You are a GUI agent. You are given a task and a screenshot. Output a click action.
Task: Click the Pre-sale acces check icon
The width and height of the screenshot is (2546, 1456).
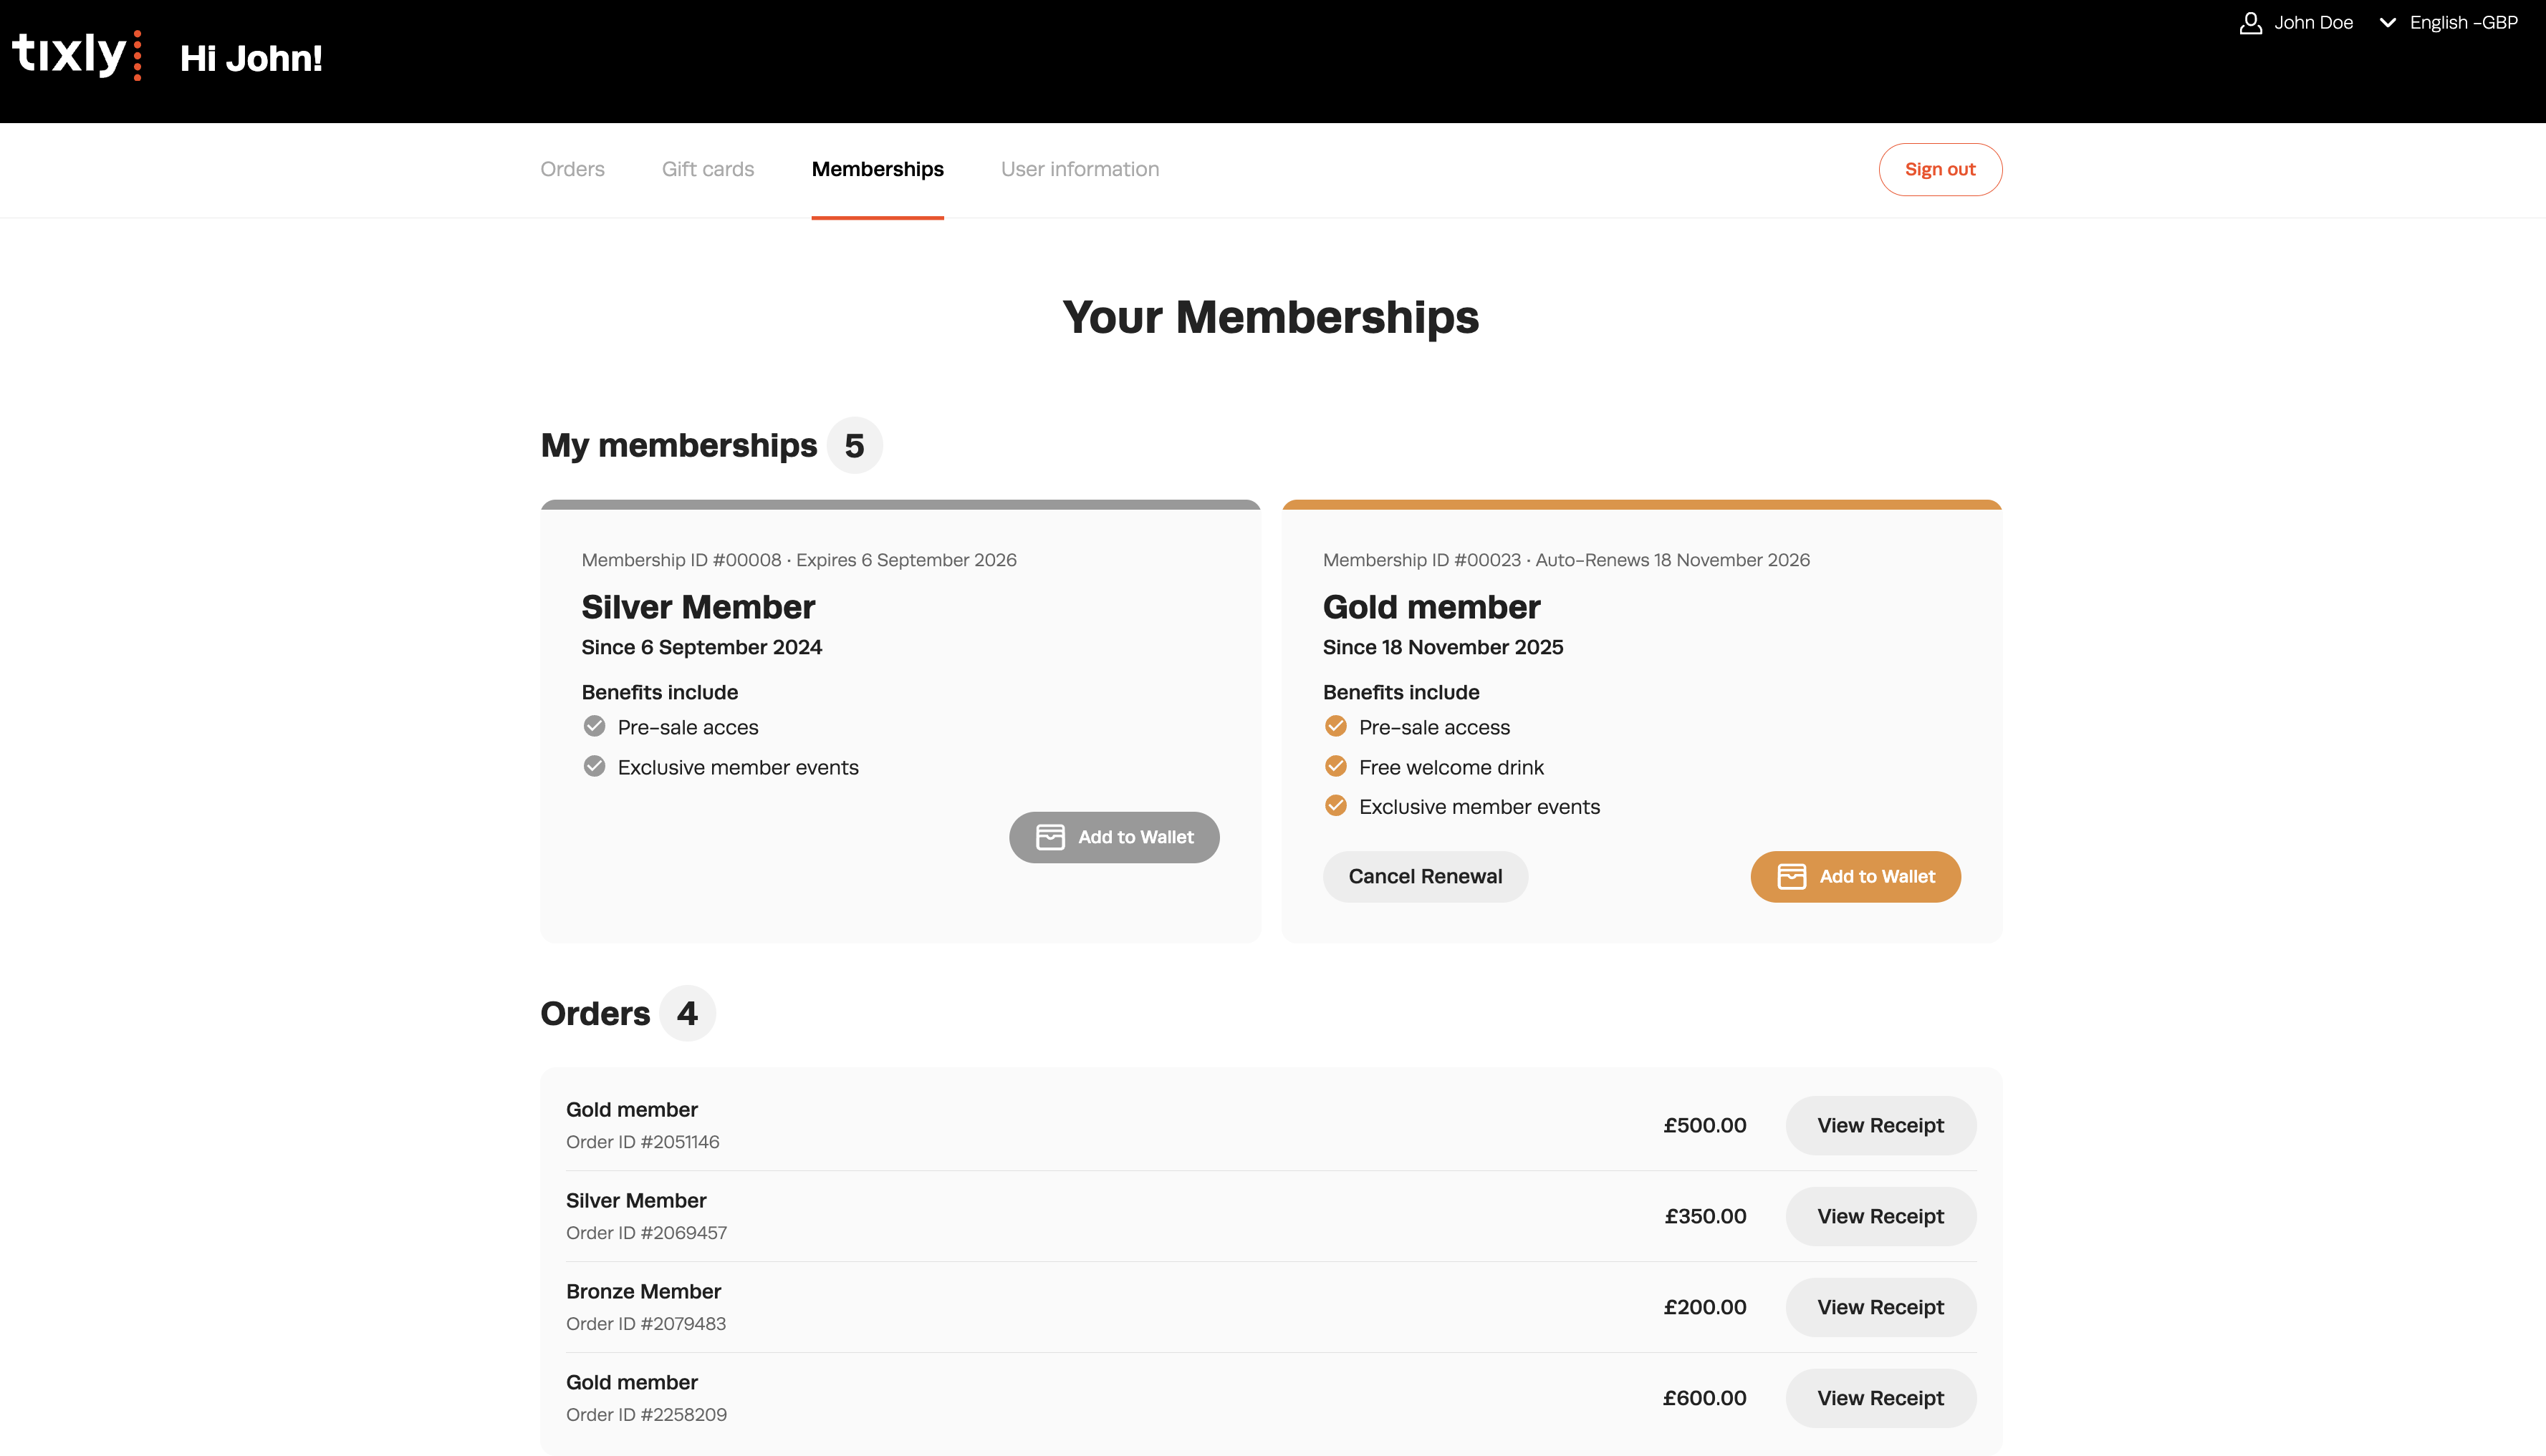point(595,726)
